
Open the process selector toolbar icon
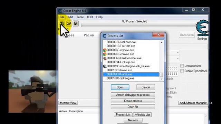[62, 23]
